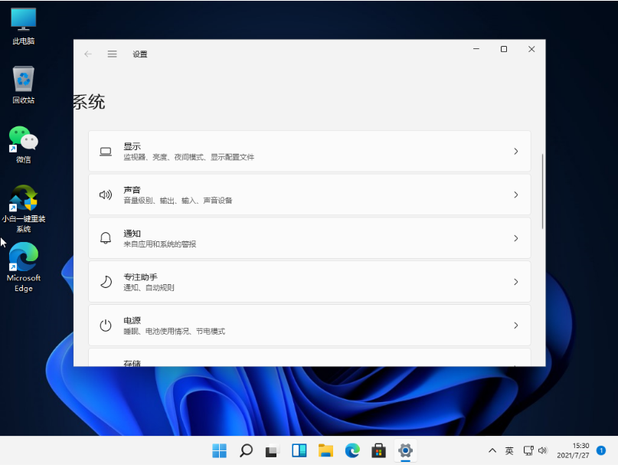Select the 小白一键重装系统 desktop shortcut

pyautogui.click(x=23, y=208)
